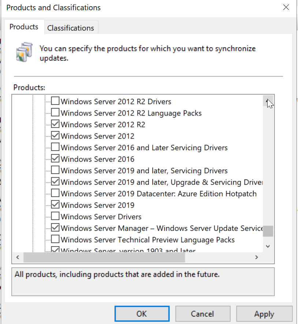Image resolution: width=298 pixels, height=324 pixels.
Task: Enable Windows Server 2012 R2 Language Packs
Action: 55,113
